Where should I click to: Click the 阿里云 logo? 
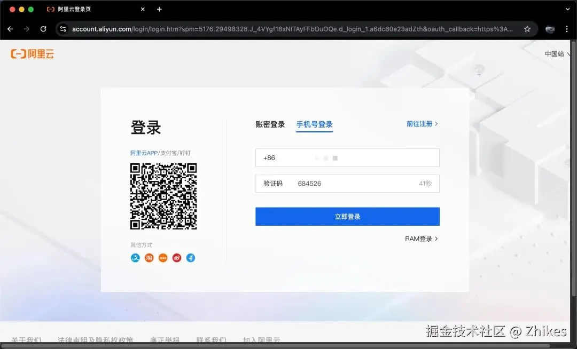coord(33,54)
